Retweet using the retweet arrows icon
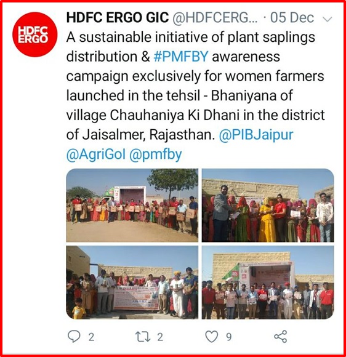This screenshot has height=357, width=346. (143, 337)
